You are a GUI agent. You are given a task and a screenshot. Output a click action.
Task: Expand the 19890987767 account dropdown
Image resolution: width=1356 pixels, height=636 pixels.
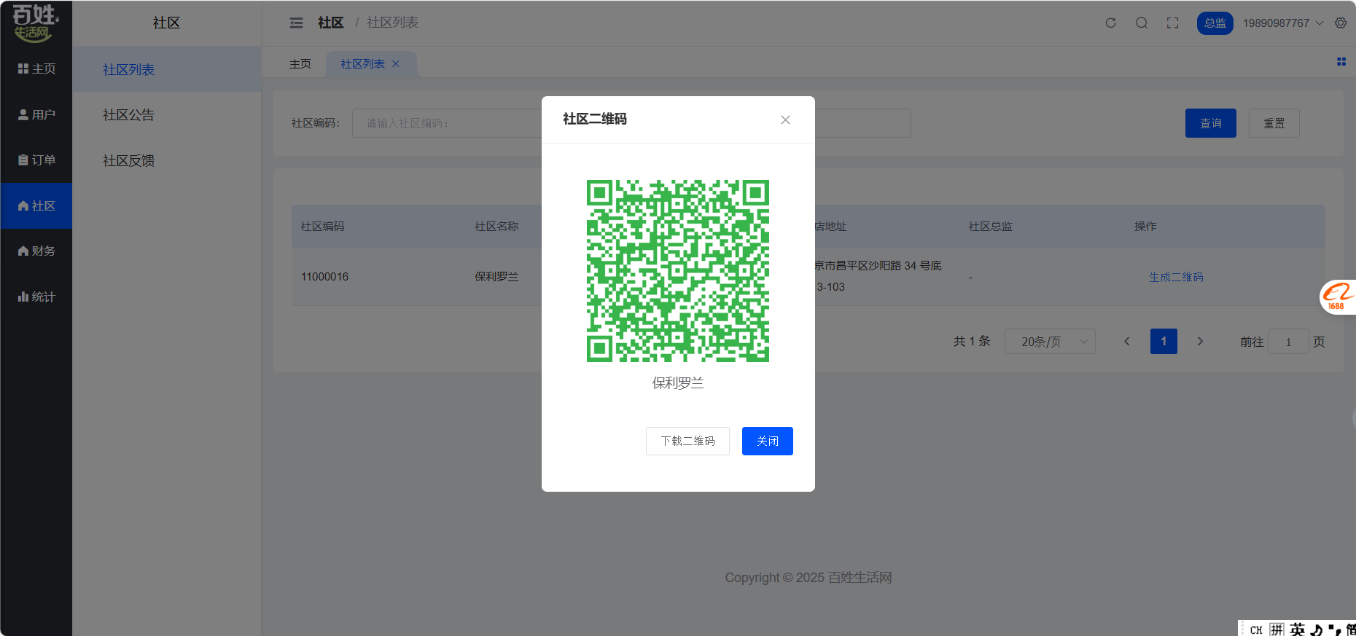(1283, 23)
